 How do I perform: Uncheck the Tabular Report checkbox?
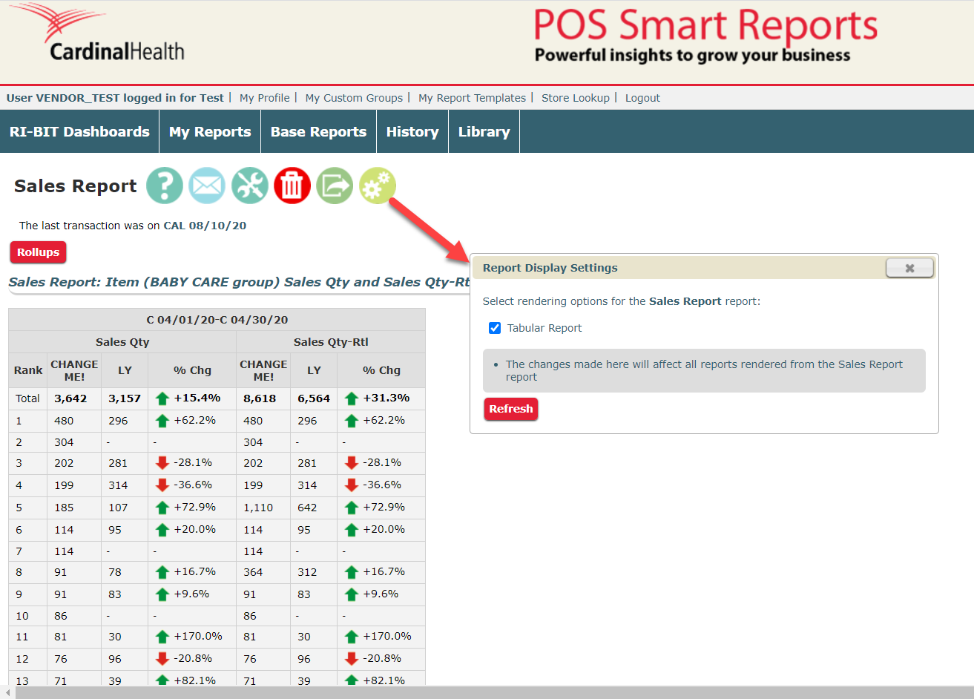[495, 328]
